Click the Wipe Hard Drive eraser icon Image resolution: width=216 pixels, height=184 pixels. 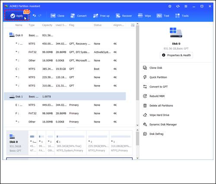[145, 115]
